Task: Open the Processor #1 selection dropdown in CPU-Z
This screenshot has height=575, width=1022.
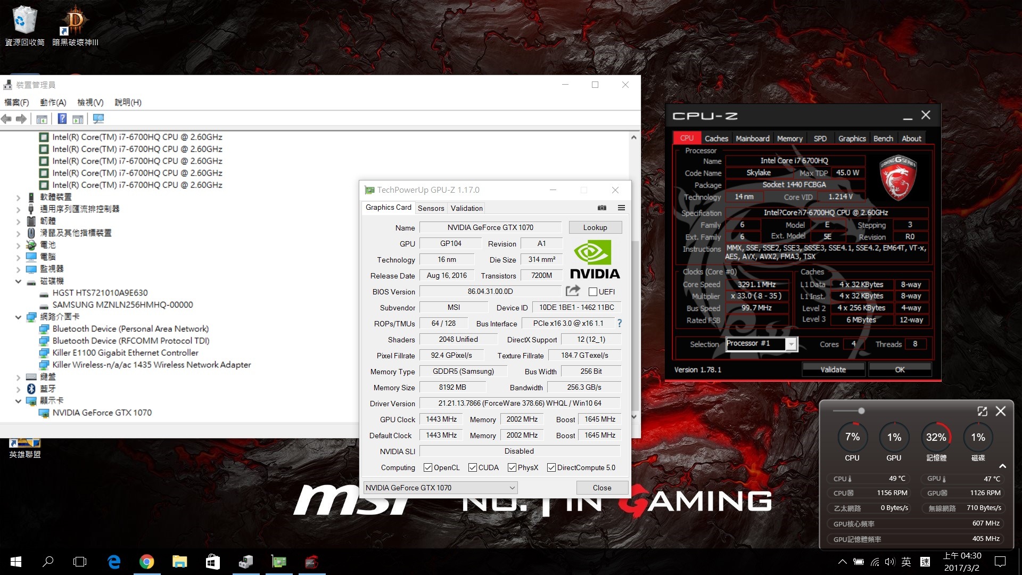Action: (761, 344)
